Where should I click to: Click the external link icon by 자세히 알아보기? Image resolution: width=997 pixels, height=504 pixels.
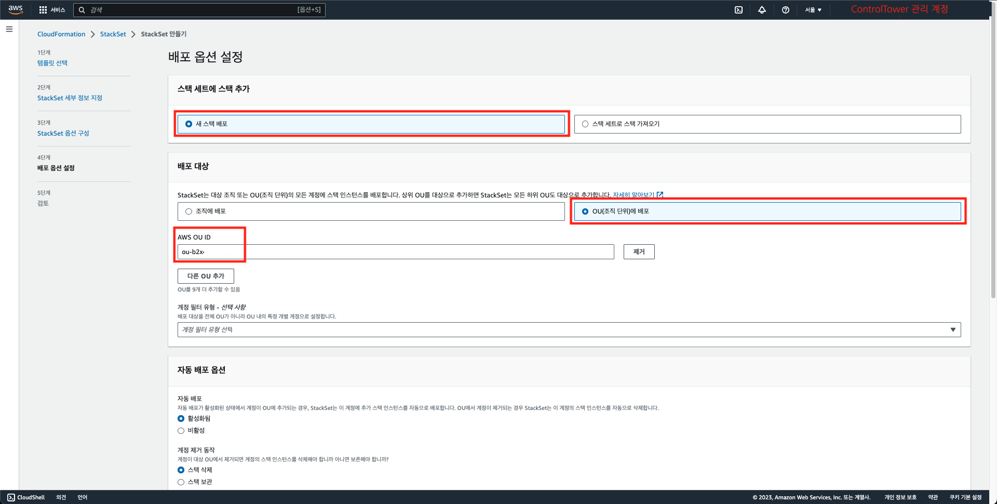point(660,195)
